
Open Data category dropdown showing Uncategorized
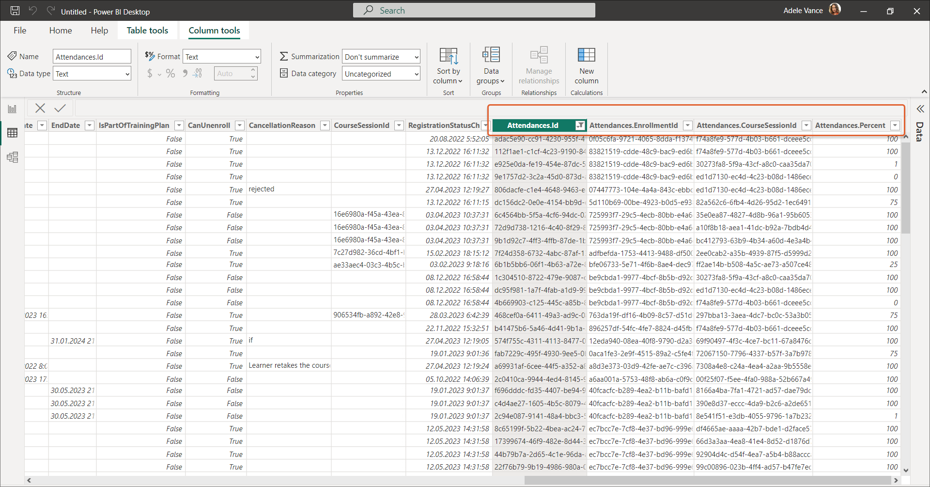[x=381, y=74]
